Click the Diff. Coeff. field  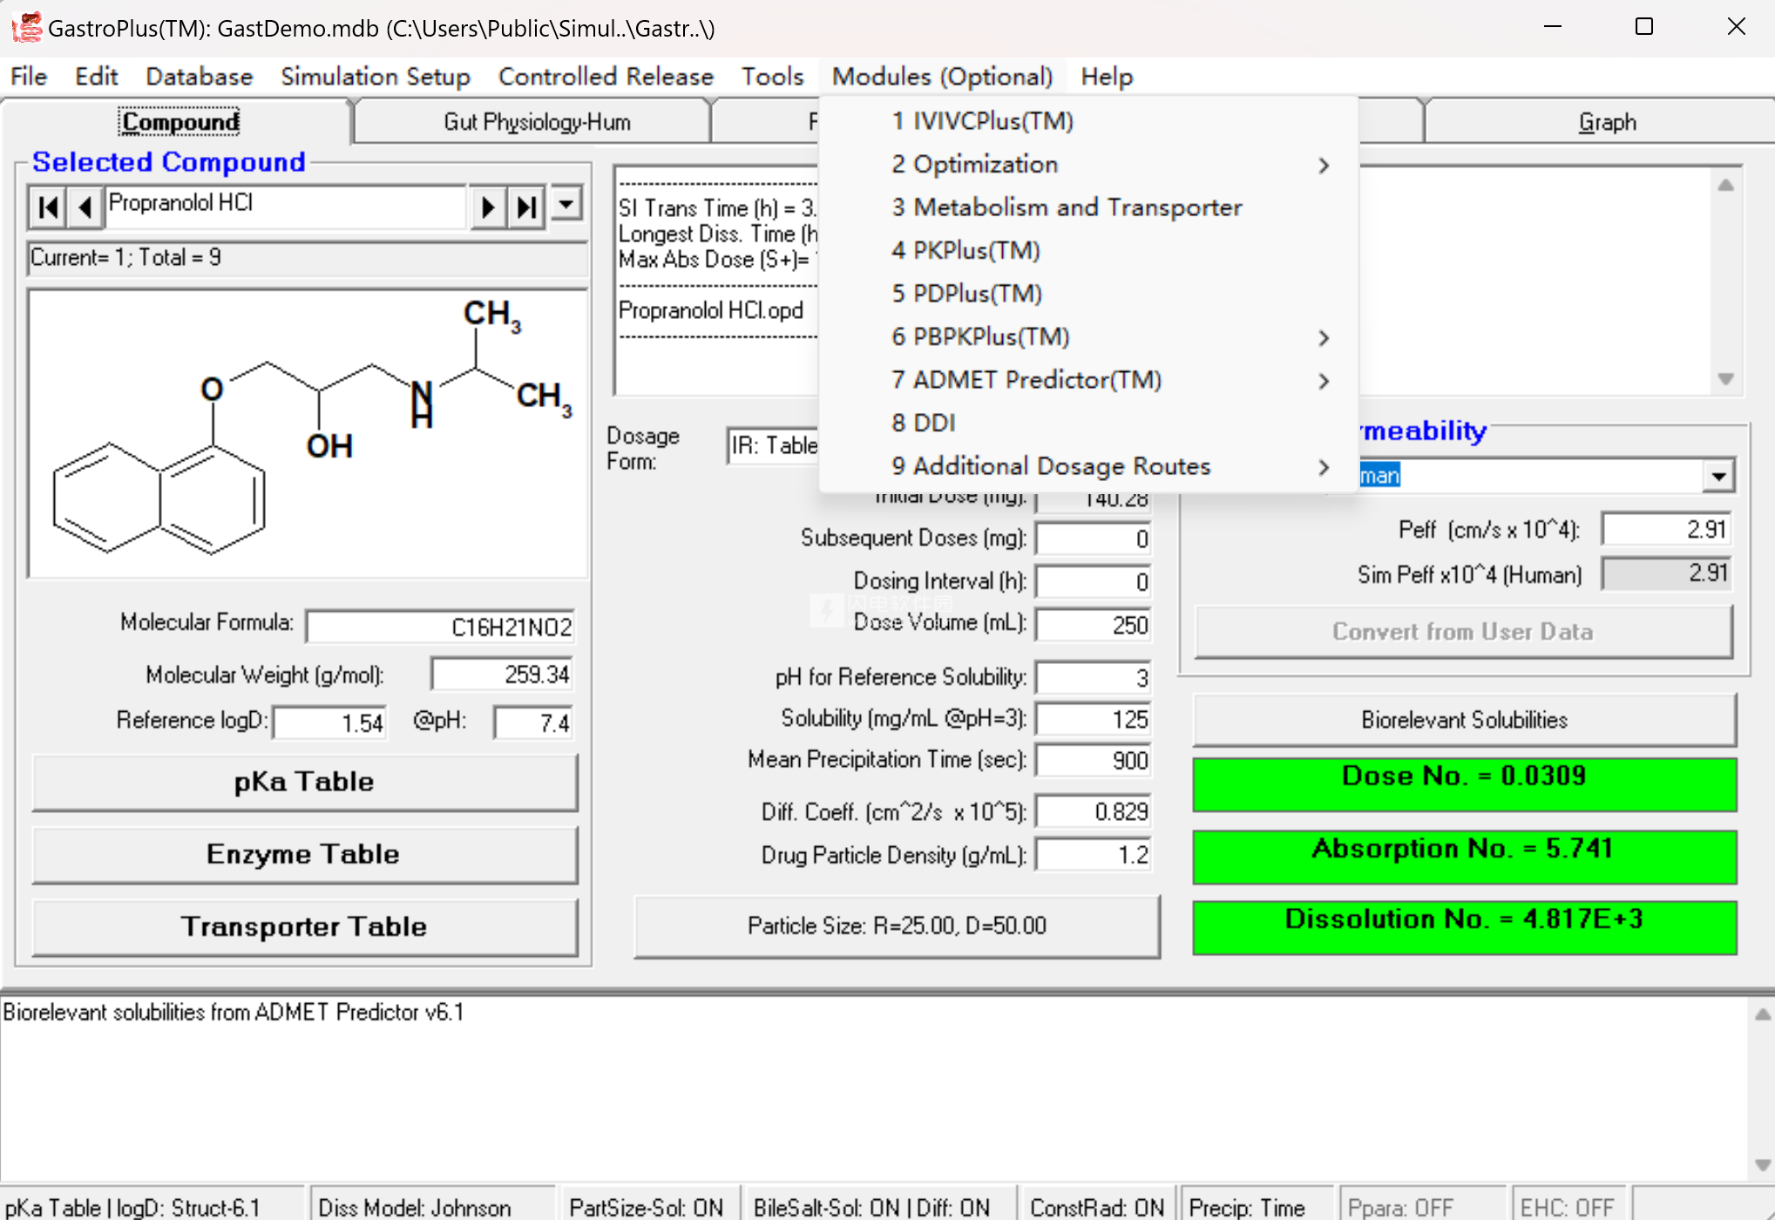pyautogui.click(x=1094, y=811)
